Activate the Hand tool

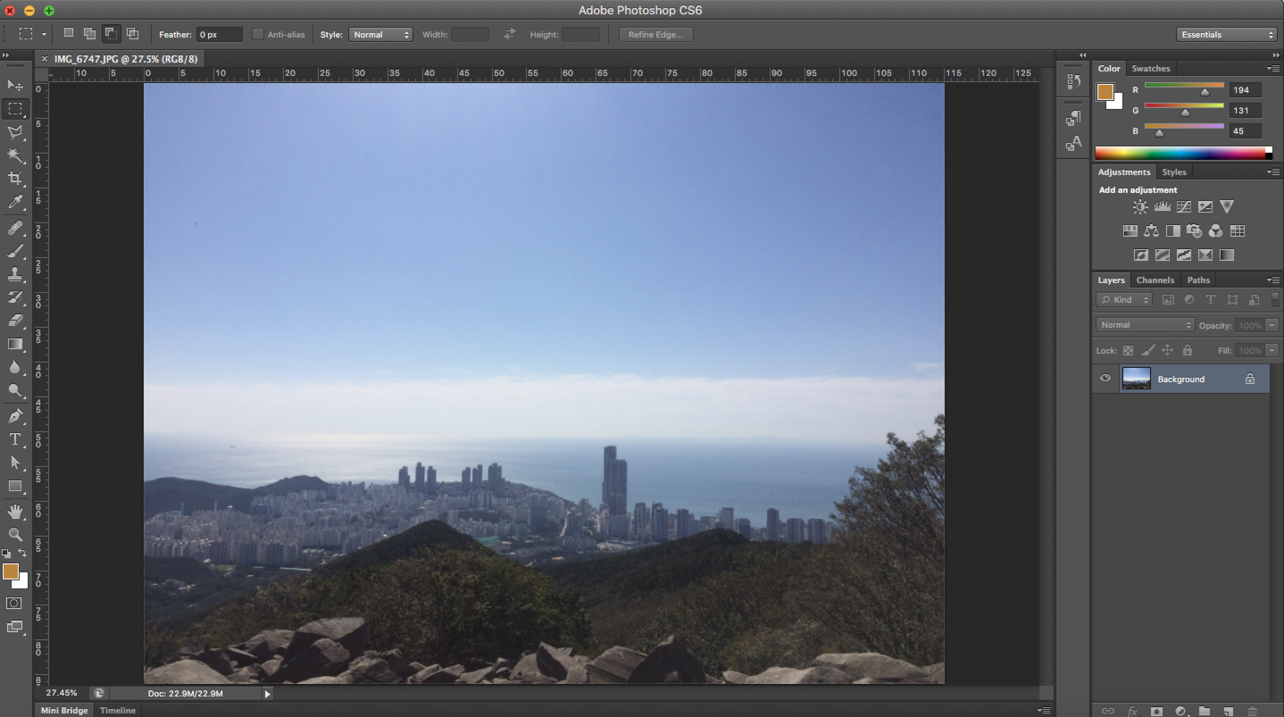(15, 511)
